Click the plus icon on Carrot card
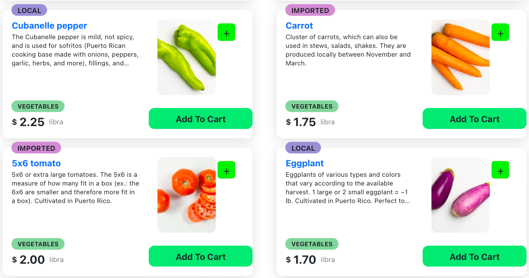Image resolution: width=529 pixels, height=278 pixels. click(500, 32)
